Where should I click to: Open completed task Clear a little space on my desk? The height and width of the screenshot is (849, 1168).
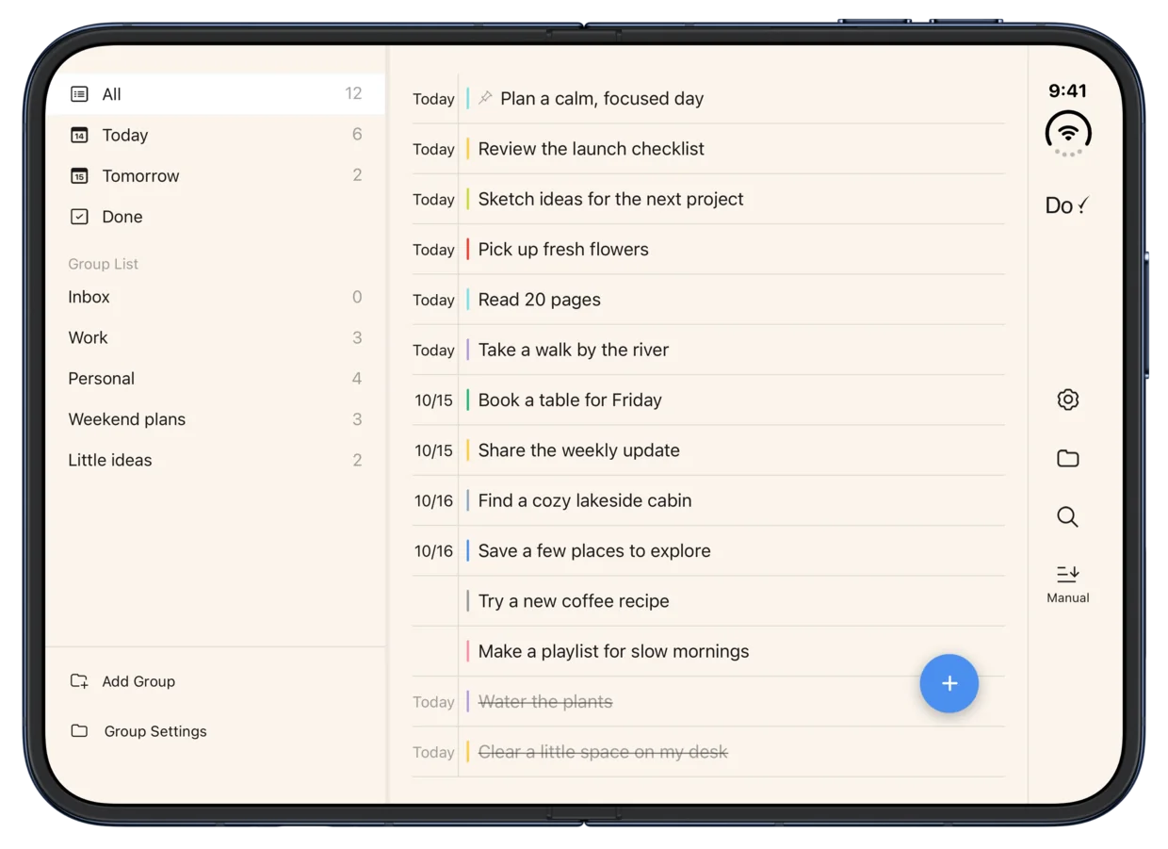708,752
